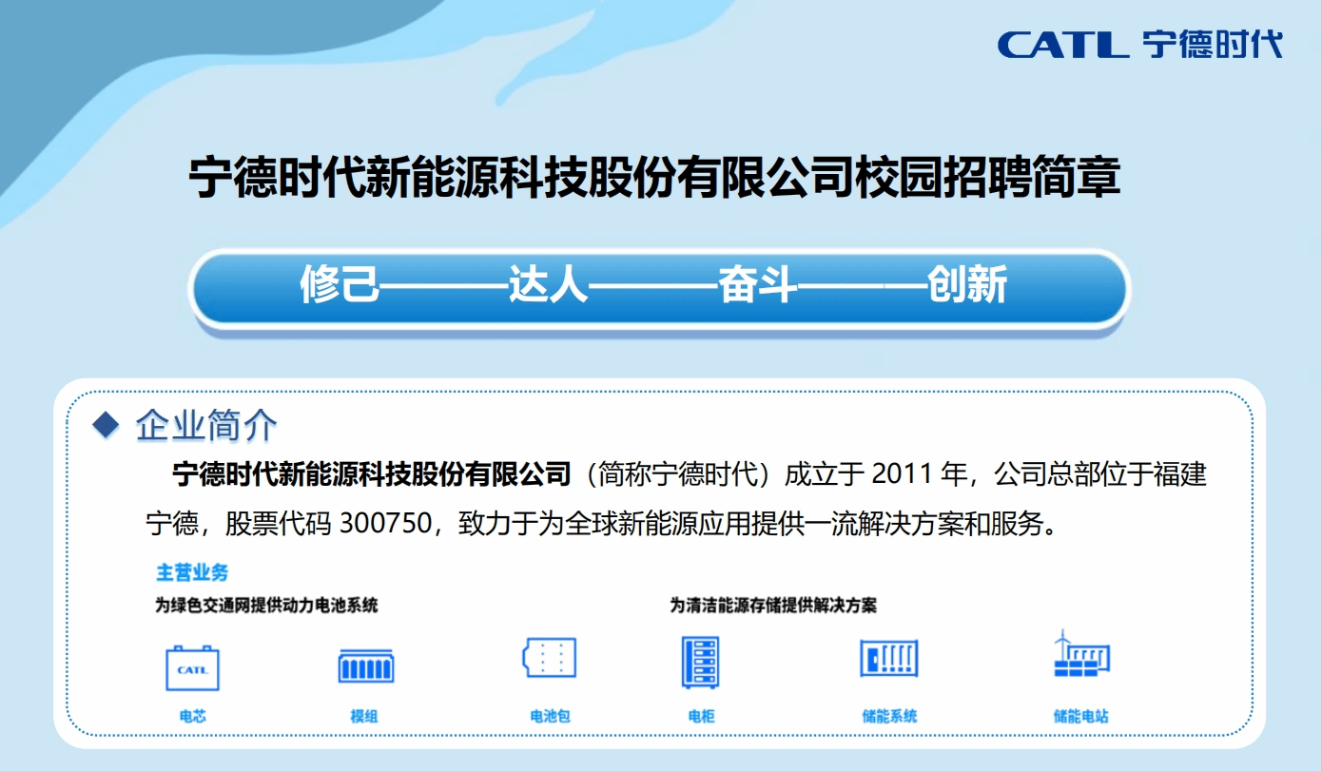Screen dimensions: 1322x771
Task: Click 为绿色交通网提供动力电池系统 text
Action: coord(266,605)
